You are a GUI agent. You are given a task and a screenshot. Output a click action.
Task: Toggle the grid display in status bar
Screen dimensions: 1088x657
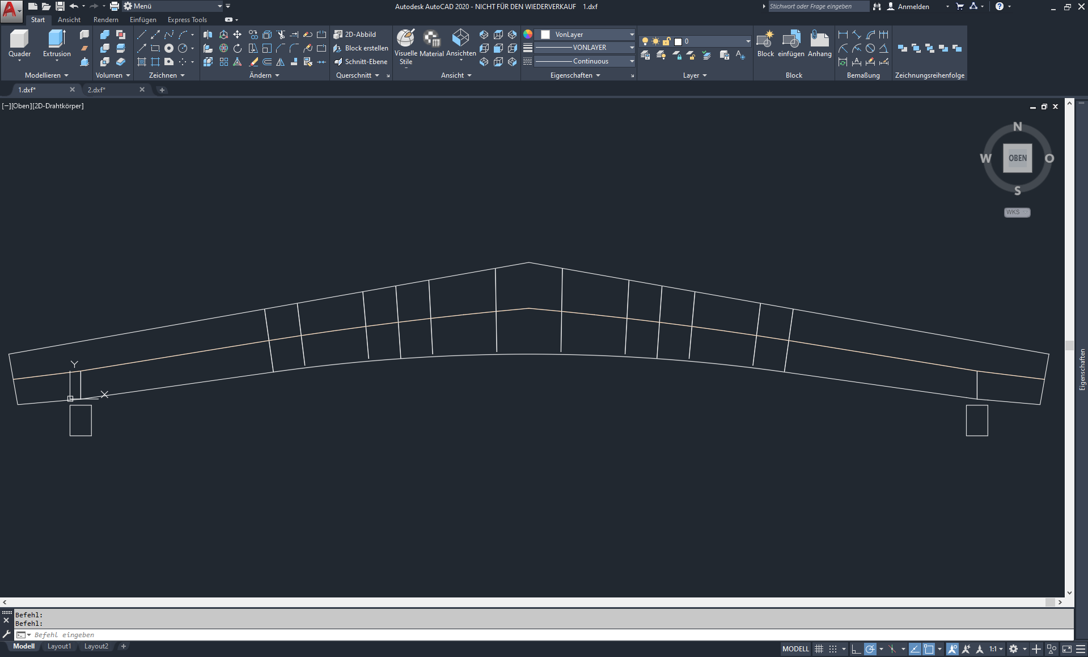pos(819,648)
